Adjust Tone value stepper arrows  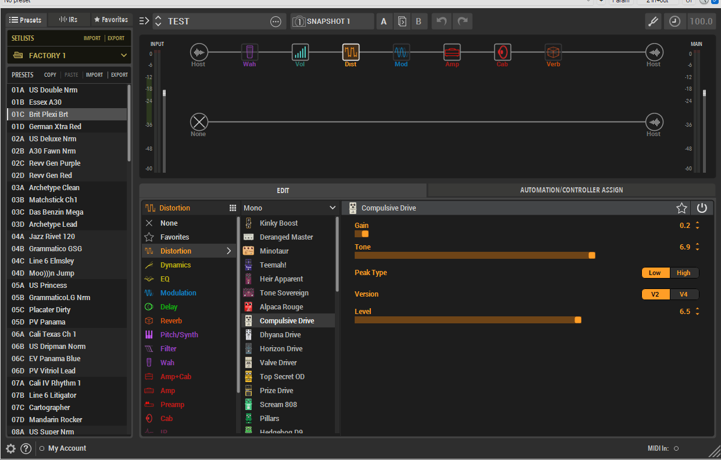click(x=697, y=247)
